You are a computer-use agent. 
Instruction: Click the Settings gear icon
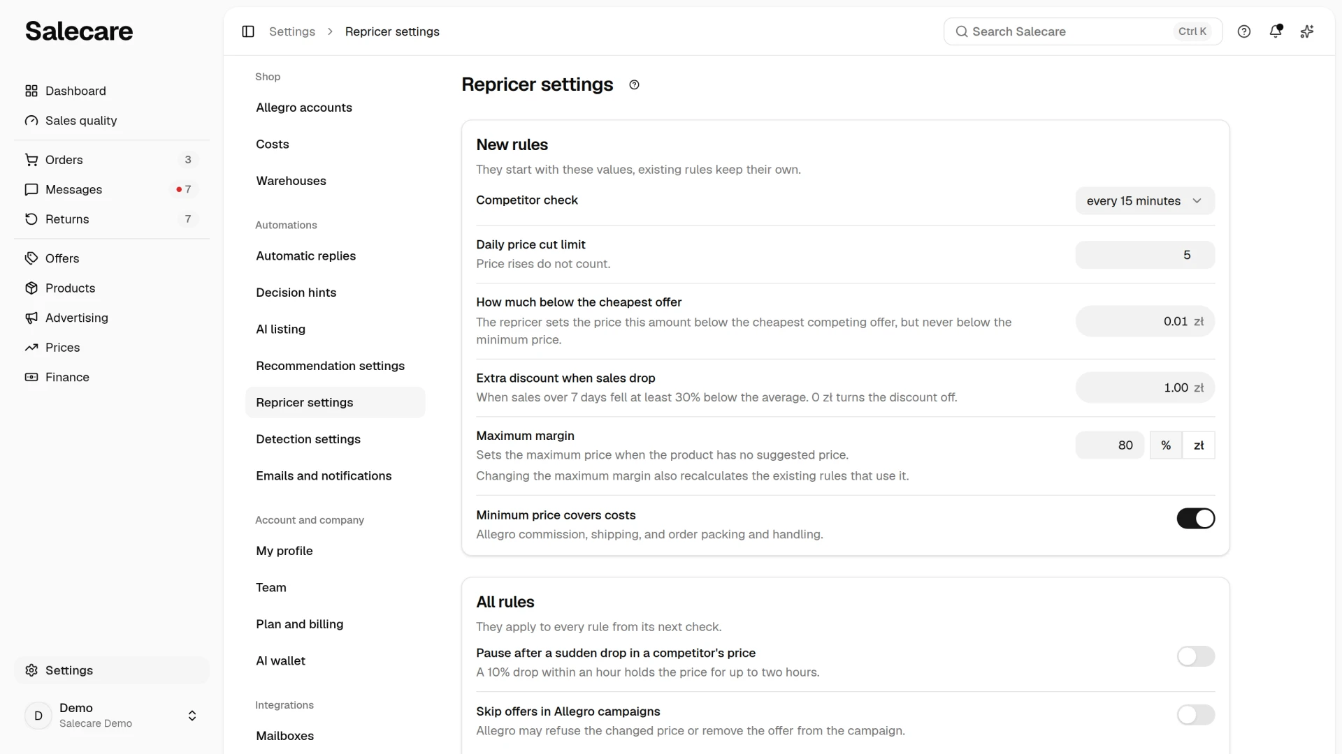coord(31,670)
